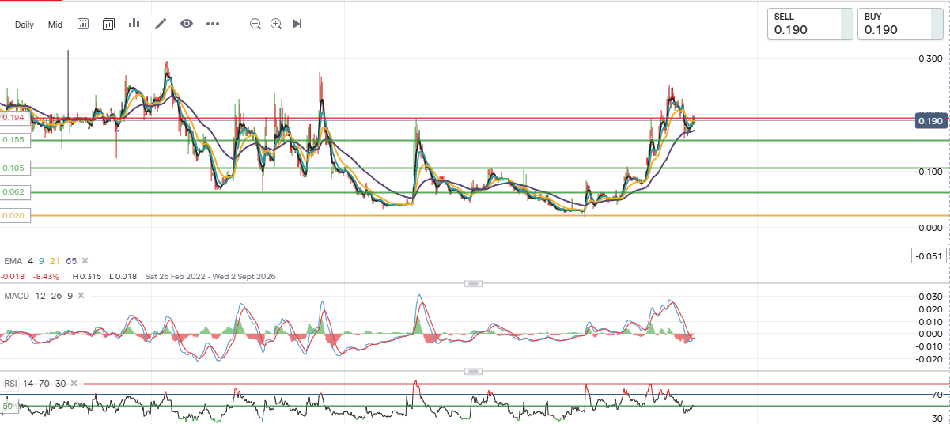Zoom out on the chart

(255, 24)
